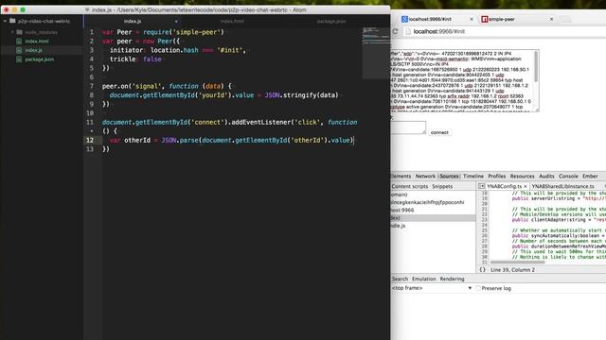Select the bundle.js file in navigator
Viewport: 606px width, 340px height.
pos(398,226)
